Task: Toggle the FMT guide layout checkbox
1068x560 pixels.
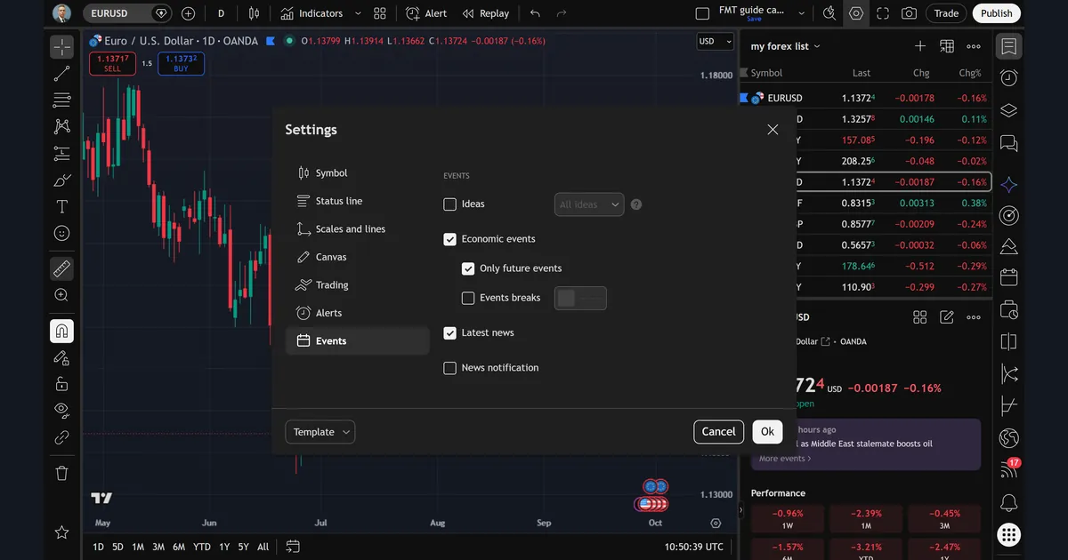Action: (702, 13)
